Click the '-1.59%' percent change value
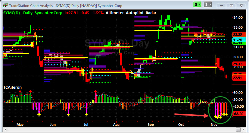The width and height of the screenshot is (249, 133). point(97,13)
